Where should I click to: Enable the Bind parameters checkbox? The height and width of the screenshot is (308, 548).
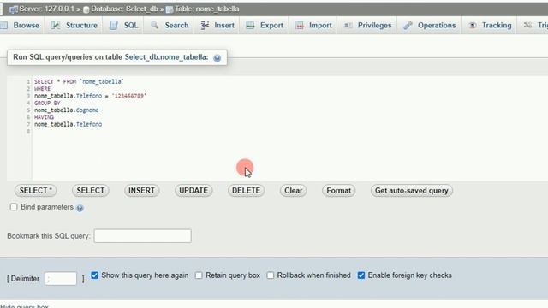[x=14, y=207]
